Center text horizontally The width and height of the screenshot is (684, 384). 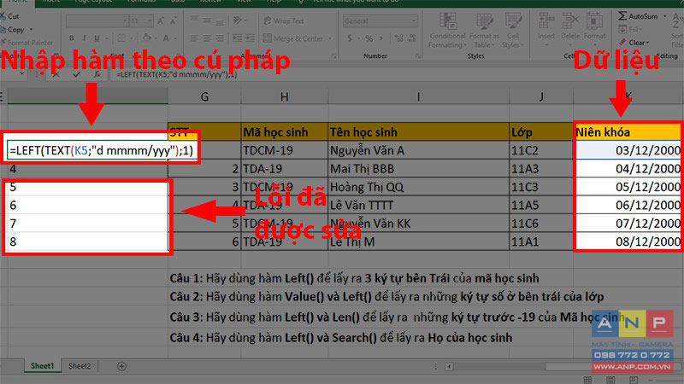tap(207, 38)
